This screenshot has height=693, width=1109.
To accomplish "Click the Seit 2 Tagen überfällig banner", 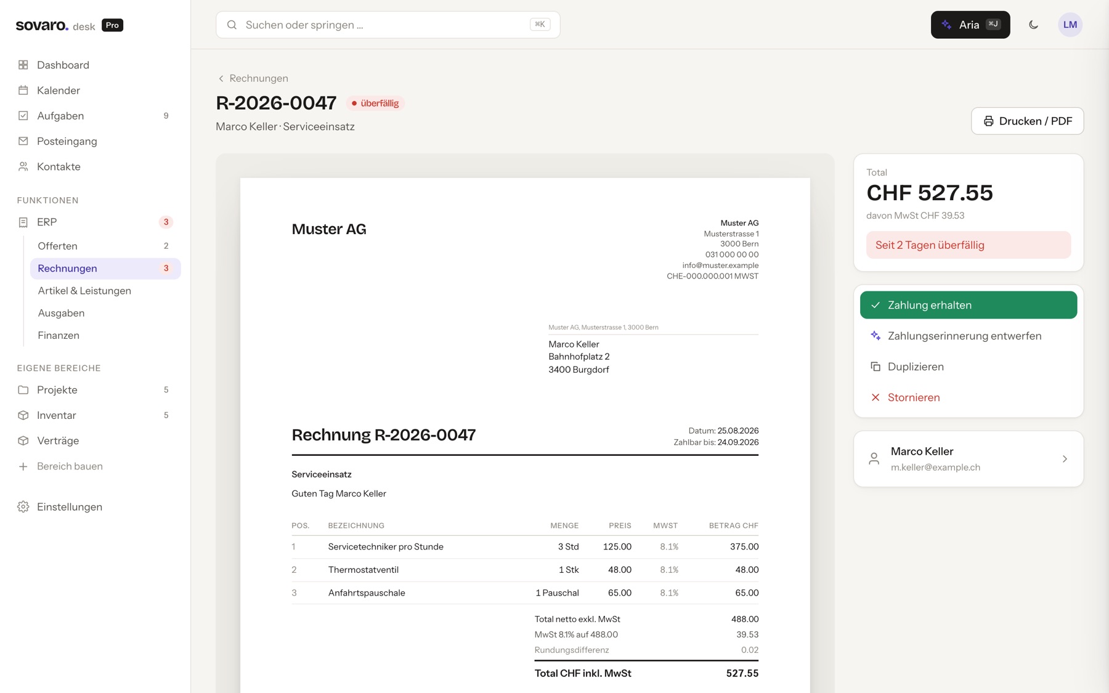I will (x=969, y=245).
